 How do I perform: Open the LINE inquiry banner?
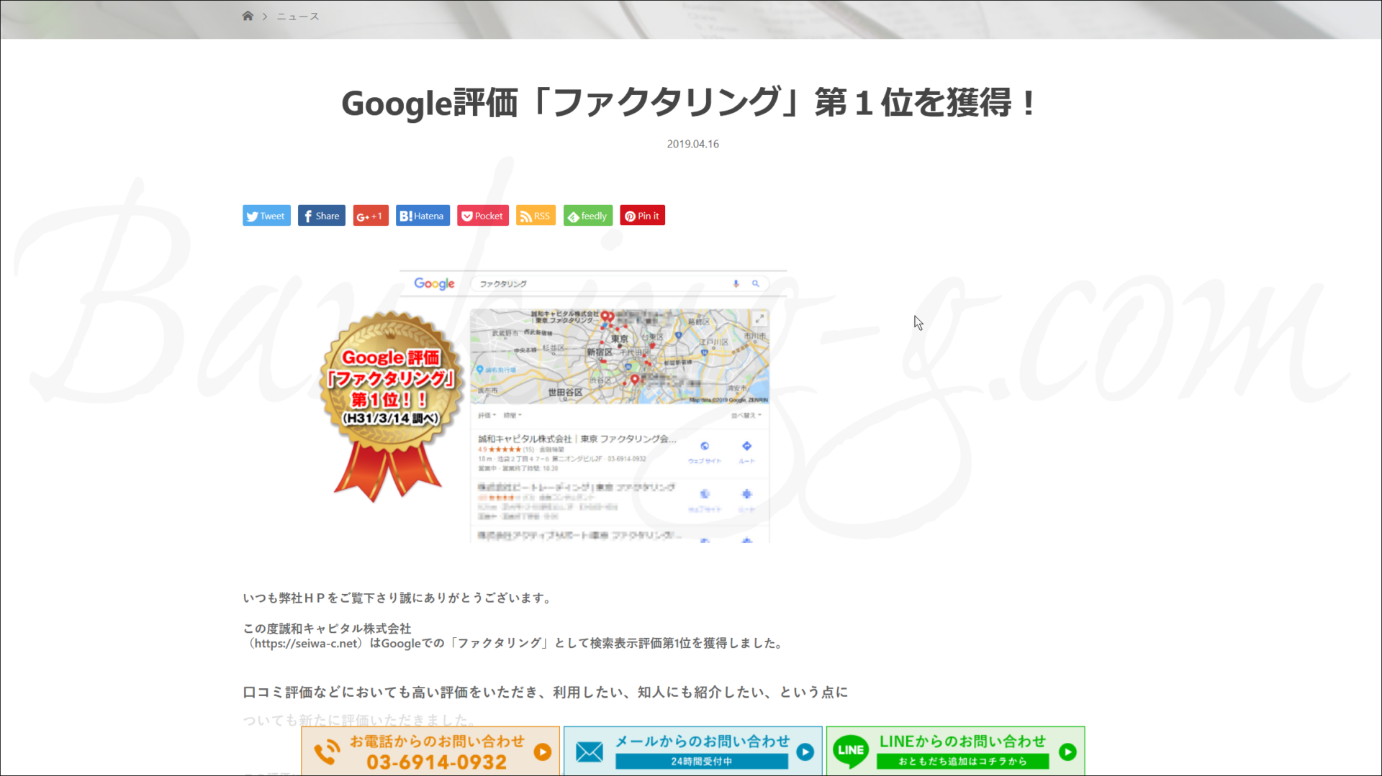[955, 751]
